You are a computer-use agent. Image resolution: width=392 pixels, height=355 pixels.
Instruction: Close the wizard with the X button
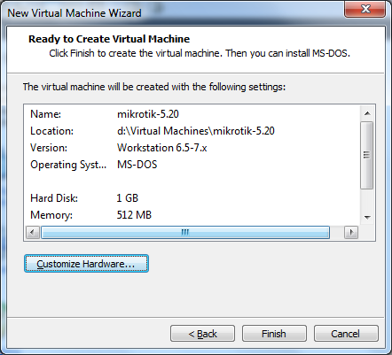(365, 9)
